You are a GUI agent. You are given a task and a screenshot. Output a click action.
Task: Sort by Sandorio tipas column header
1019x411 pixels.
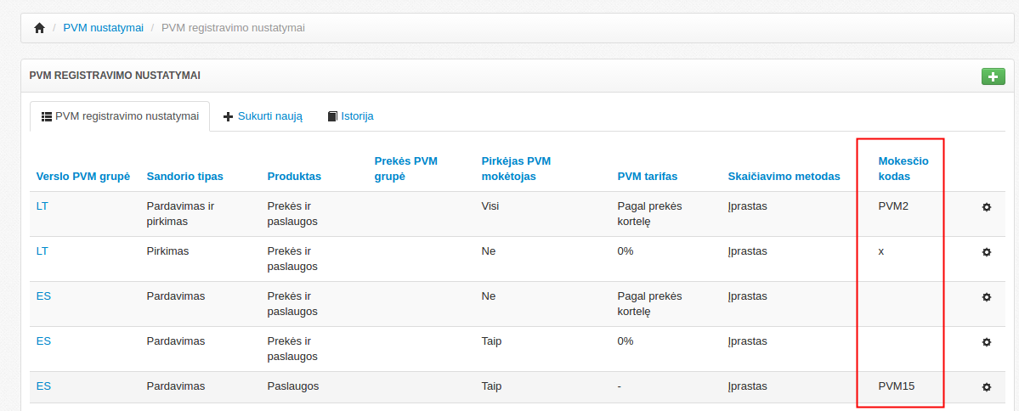[184, 177]
